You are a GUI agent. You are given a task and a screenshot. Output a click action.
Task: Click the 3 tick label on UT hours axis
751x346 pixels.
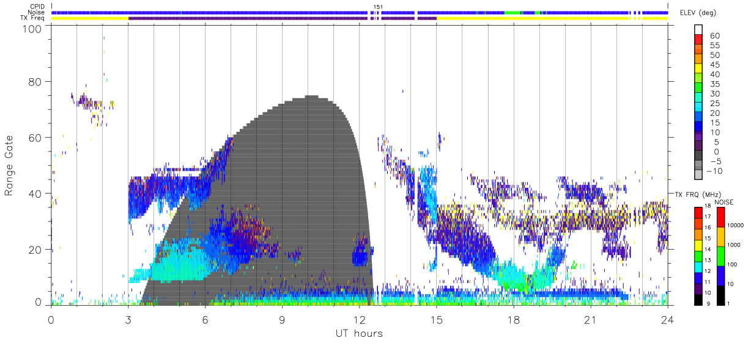pos(128,320)
